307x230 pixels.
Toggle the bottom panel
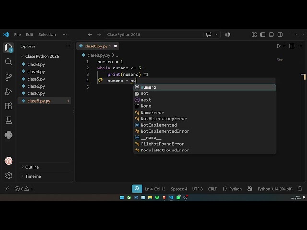tap(272, 34)
